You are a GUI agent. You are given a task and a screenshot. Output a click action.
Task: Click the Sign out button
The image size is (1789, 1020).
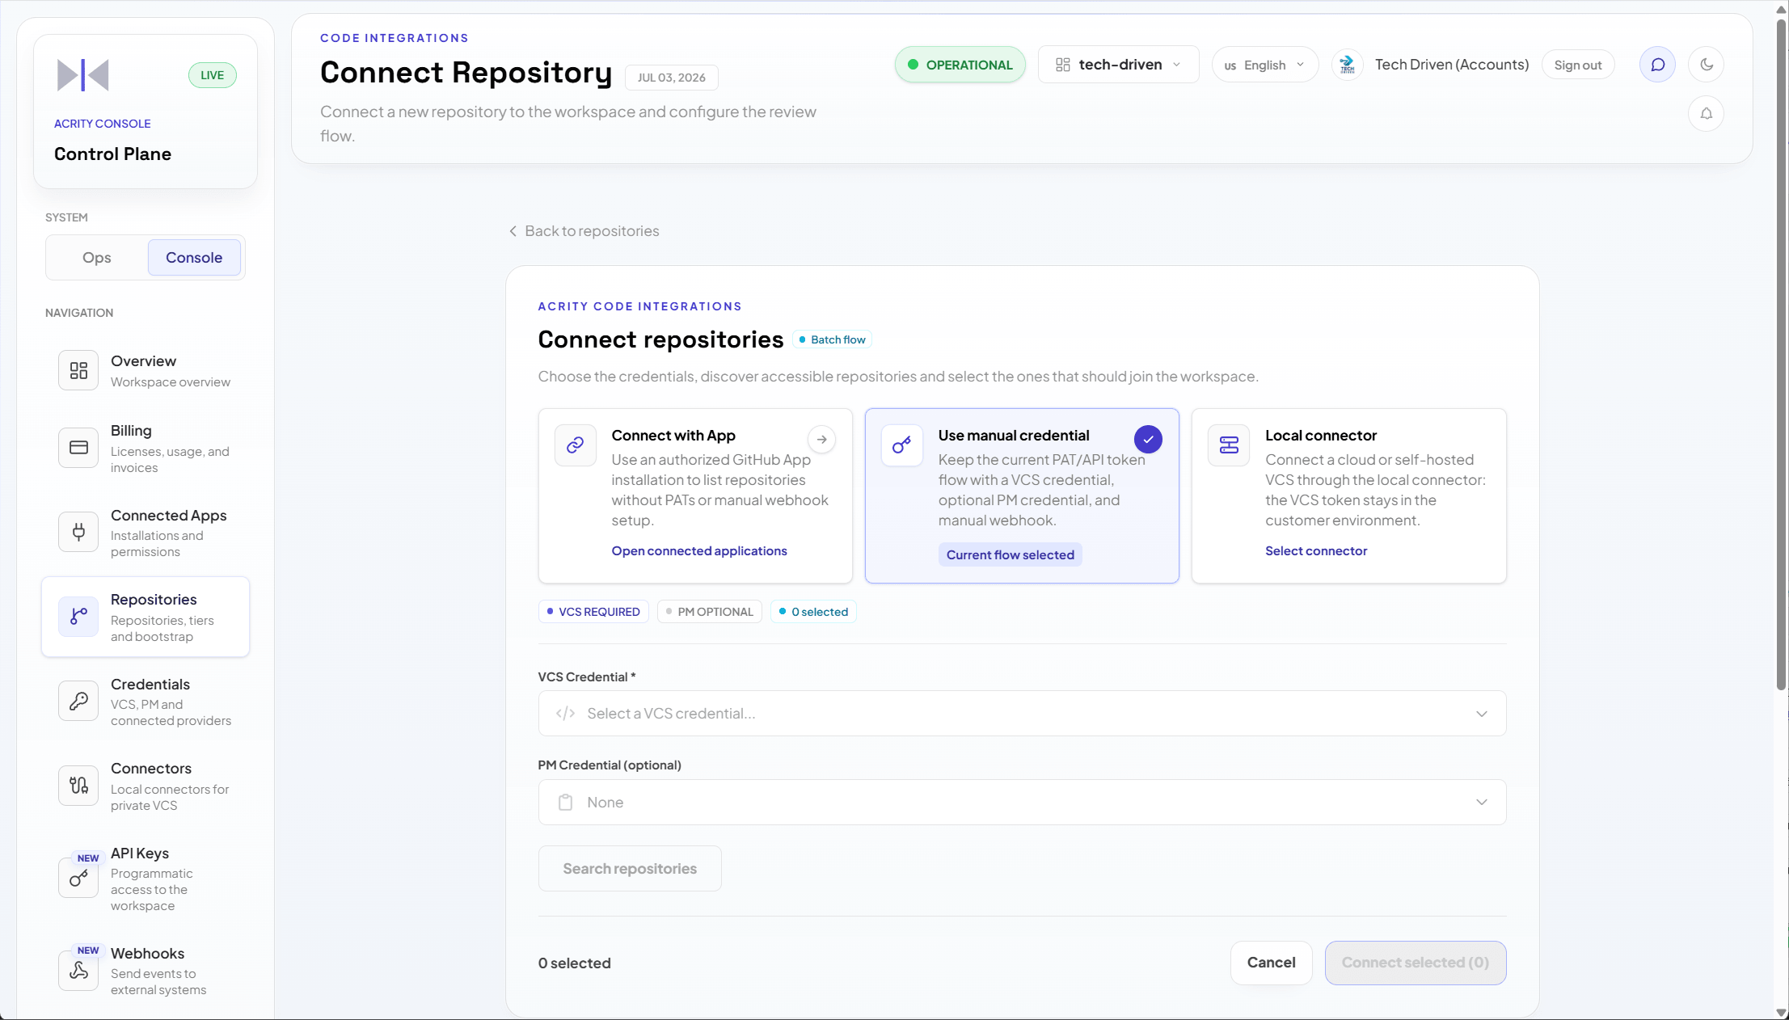click(1577, 65)
